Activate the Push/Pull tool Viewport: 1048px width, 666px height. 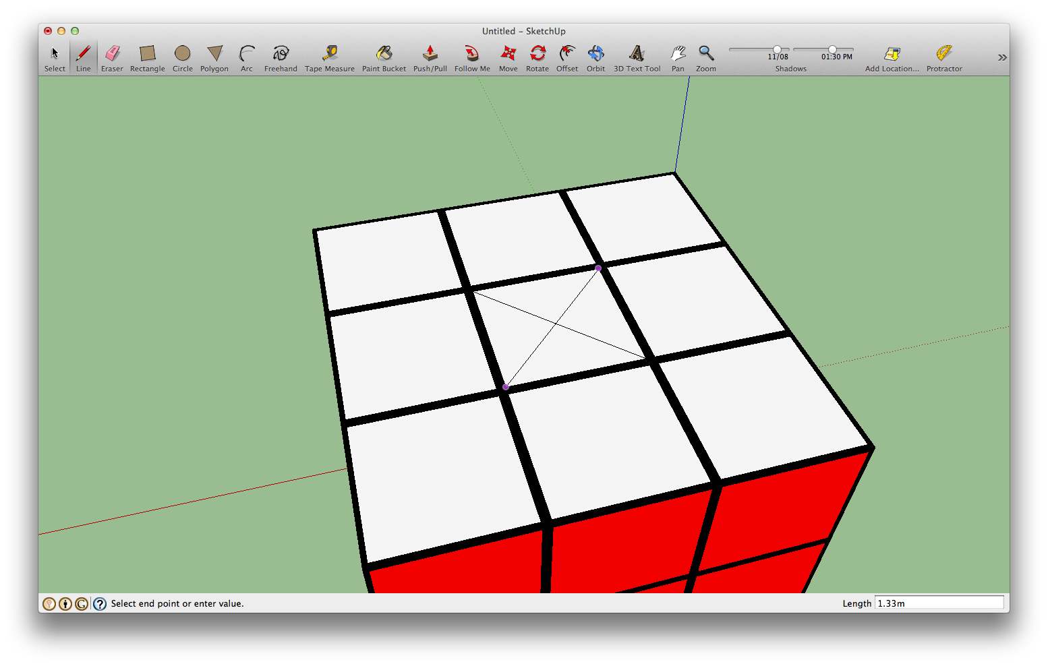(x=430, y=58)
